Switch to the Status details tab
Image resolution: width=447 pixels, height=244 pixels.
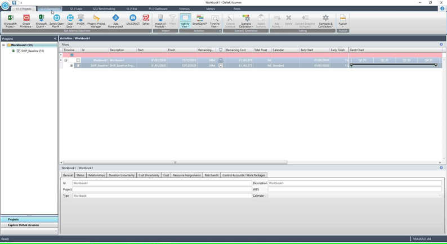(81, 175)
